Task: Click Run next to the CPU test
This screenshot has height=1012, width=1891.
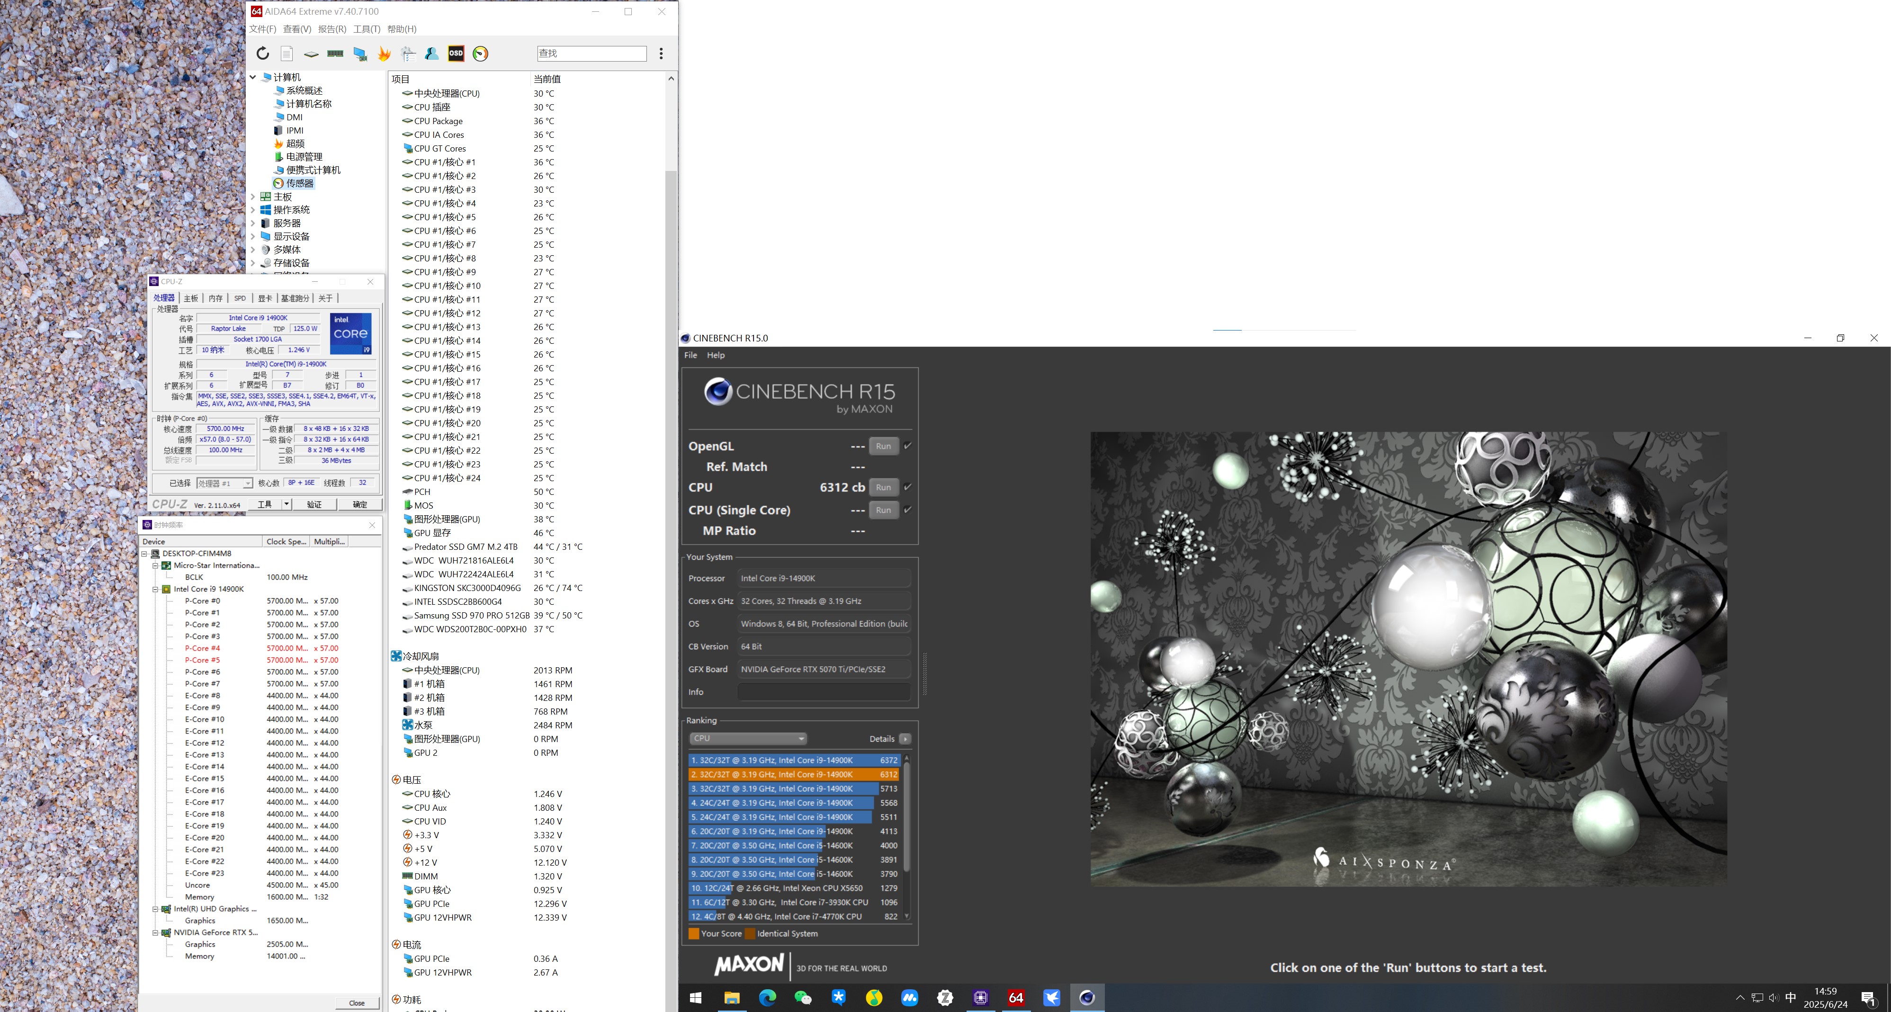Action: pos(883,487)
